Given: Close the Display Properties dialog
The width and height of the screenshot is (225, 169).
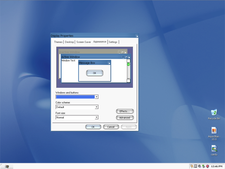Looking at the screenshot, I should point(137,36).
